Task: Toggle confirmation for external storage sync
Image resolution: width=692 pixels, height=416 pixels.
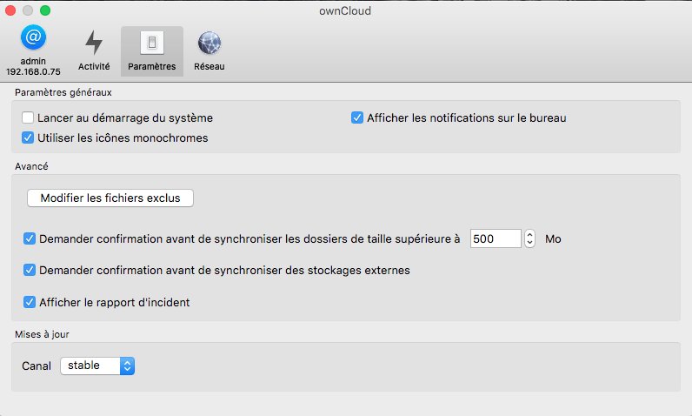Action: pos(30,270)
